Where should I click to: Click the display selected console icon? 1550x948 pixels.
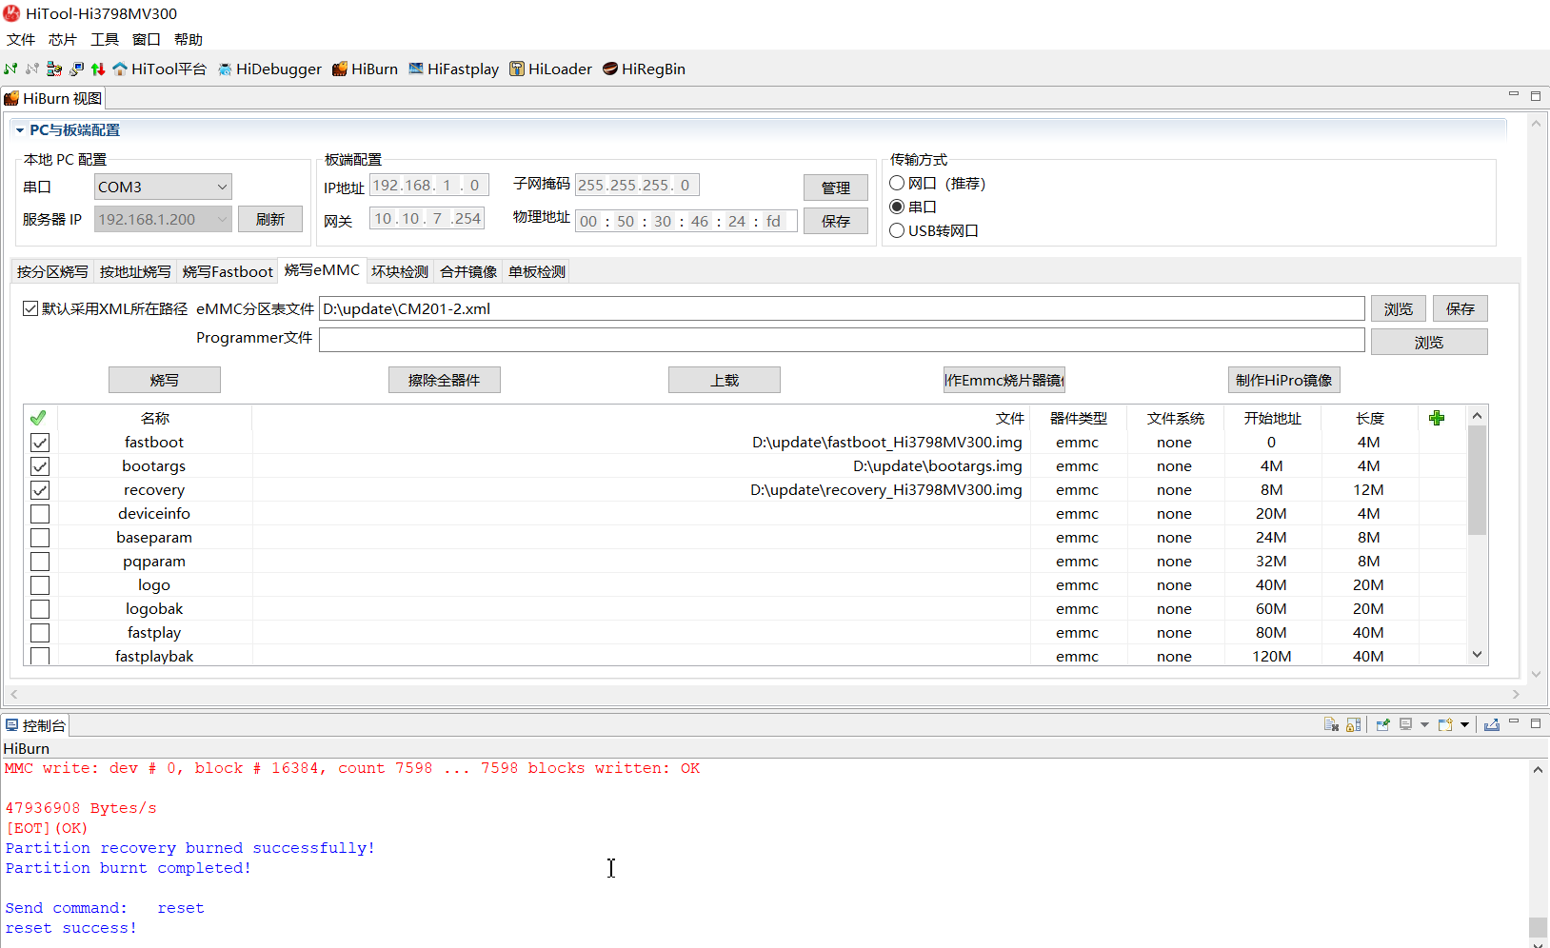click(1405, 724)
